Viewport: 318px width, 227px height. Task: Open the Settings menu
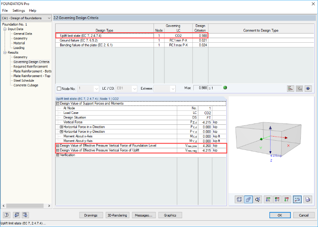pyautogui.click(x=19, y=10)
